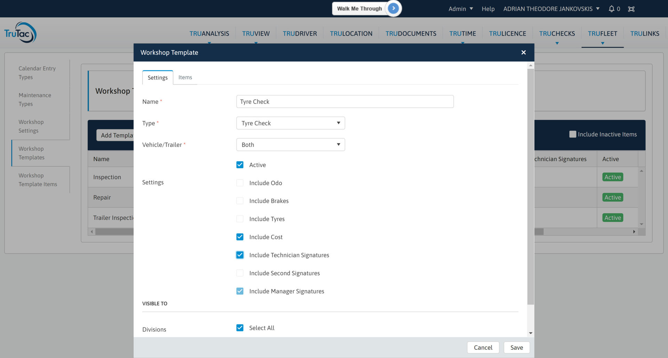This screenshot has width=668, height=358.
Task: Click the left scroll arrow under template list
Action: click(92, 231)
